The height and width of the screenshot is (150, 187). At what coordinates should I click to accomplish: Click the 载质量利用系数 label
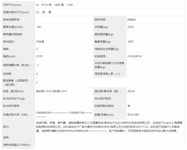pyautogui.click(x=13, y=34)
